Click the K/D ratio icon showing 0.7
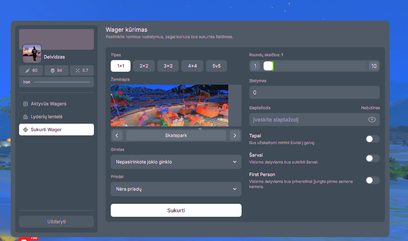 [78, 70]
